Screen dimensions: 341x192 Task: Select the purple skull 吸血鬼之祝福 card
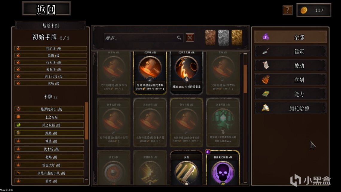tap(223, 168)
